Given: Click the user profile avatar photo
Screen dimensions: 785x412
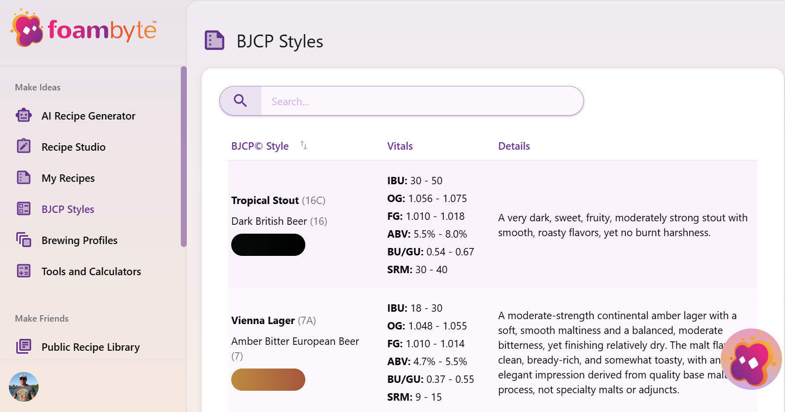Looking at the screenshot, I should (x=24, y=387).
